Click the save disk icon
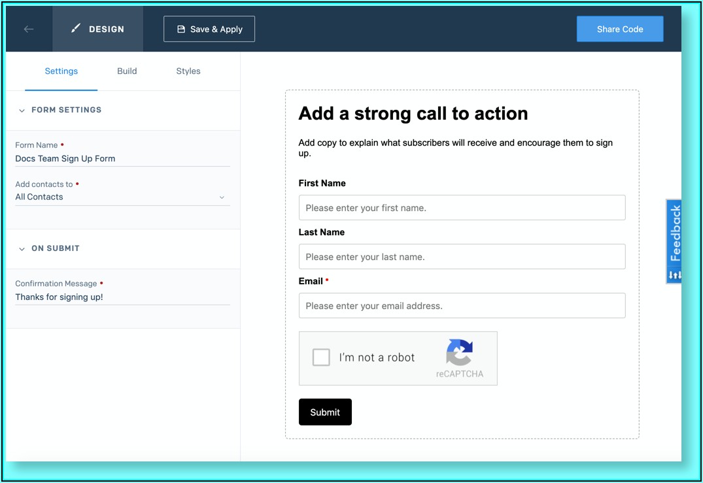Viewport: 703px width, 483px height. pyautogui.click(x=181, y=29)
